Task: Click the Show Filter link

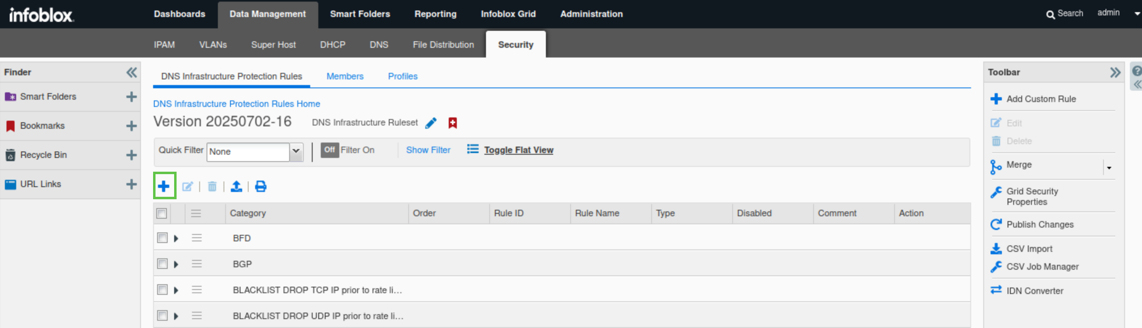Action: (x=428, y=150)
